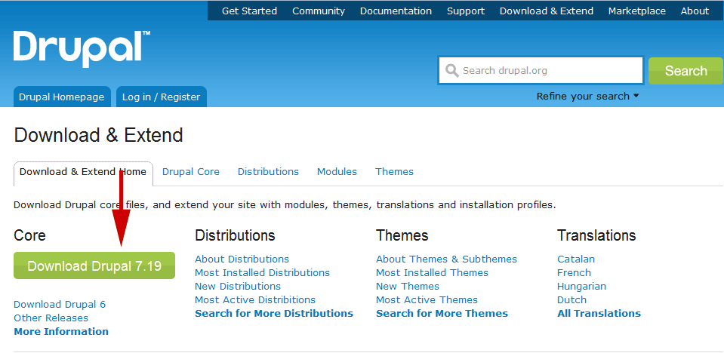Click the Drupal logo

tap(82, 49)
